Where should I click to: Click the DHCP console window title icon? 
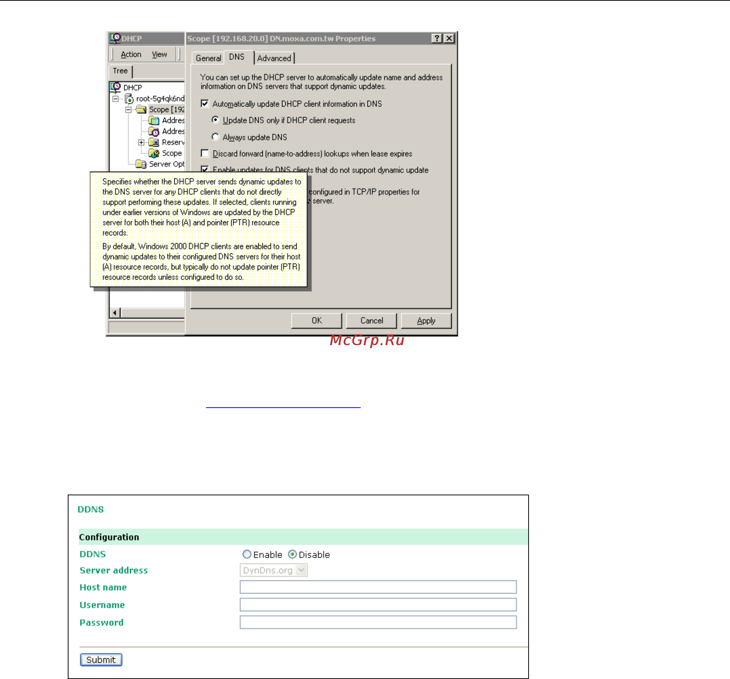[x=115, y=38]
